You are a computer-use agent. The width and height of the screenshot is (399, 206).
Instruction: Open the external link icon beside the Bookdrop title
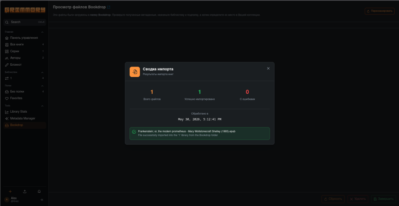[109, 7]
